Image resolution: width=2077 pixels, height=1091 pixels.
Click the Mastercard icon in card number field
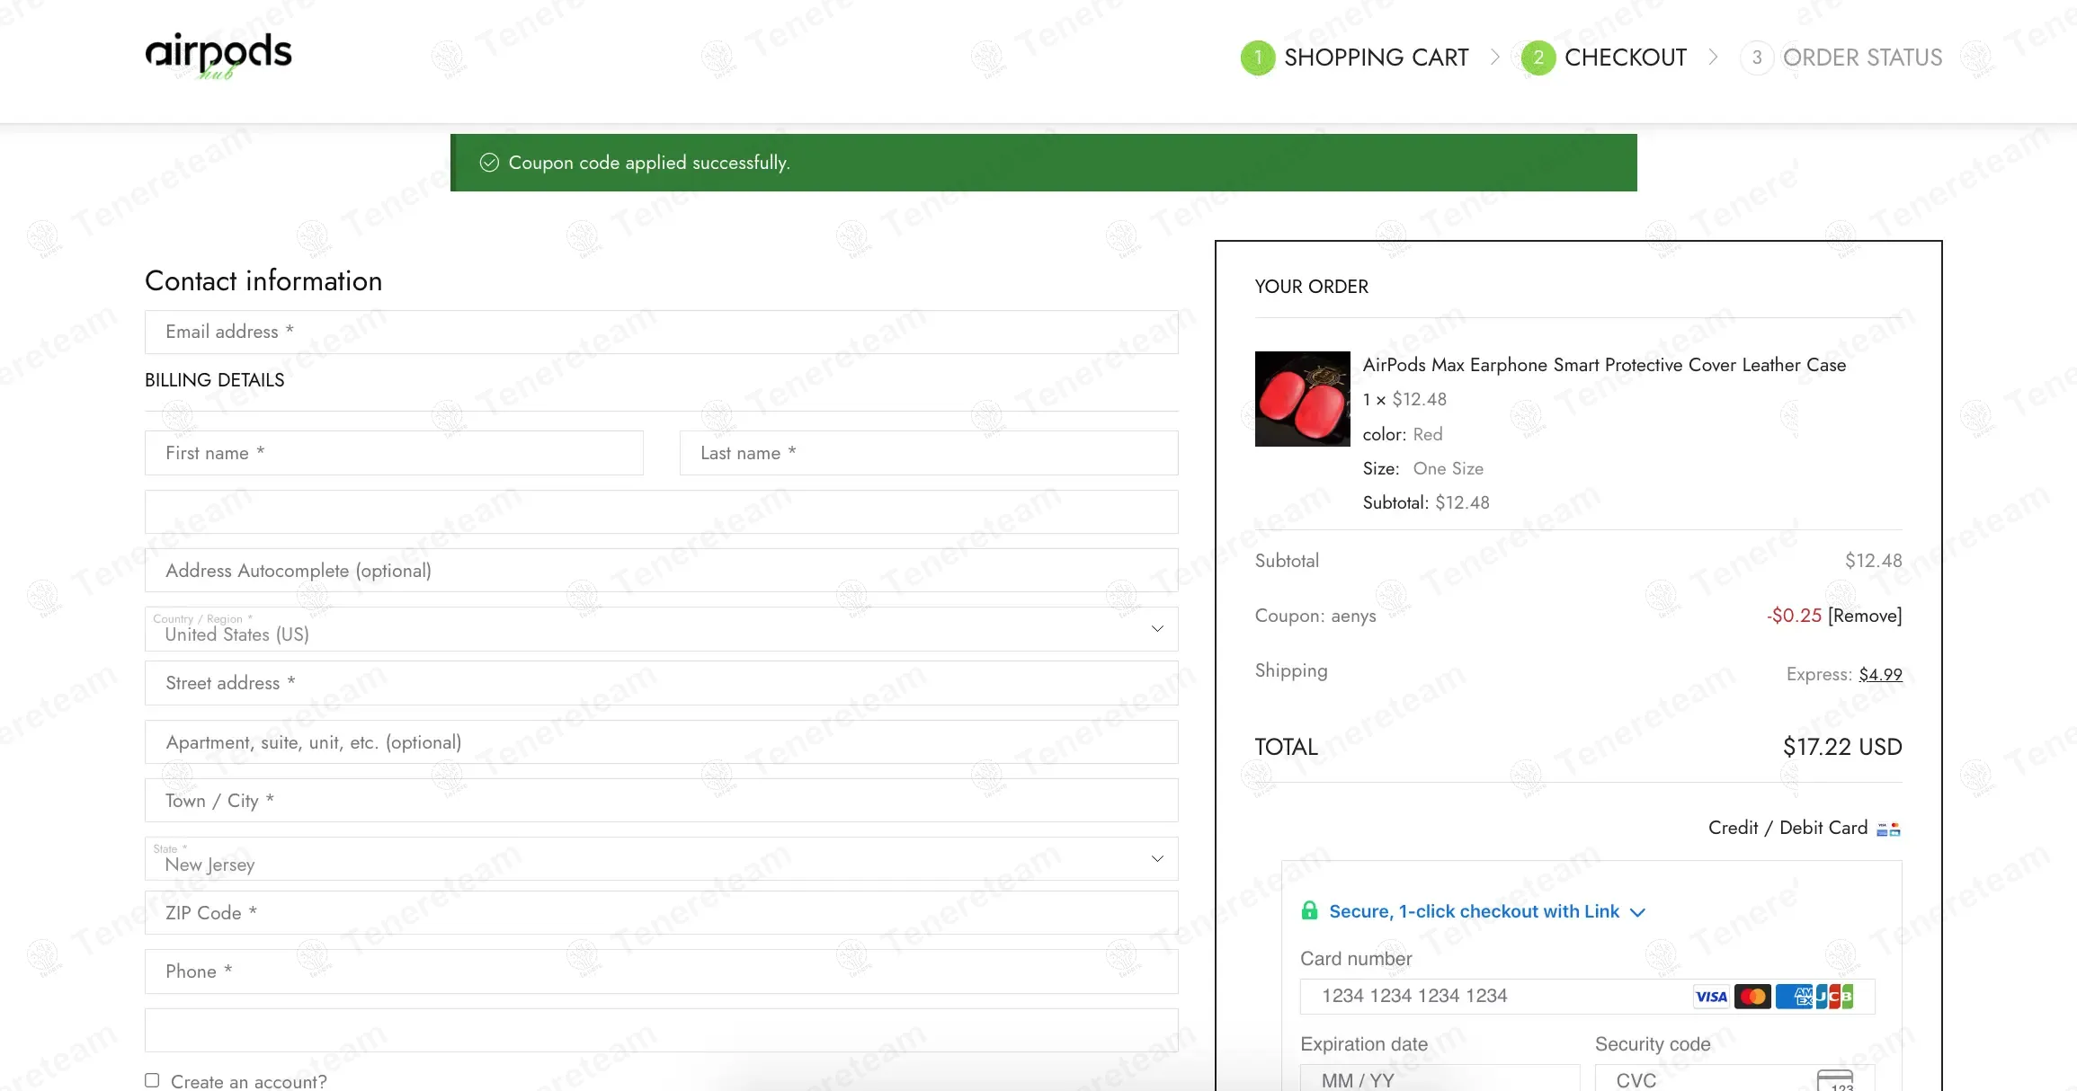[1752, 997]
